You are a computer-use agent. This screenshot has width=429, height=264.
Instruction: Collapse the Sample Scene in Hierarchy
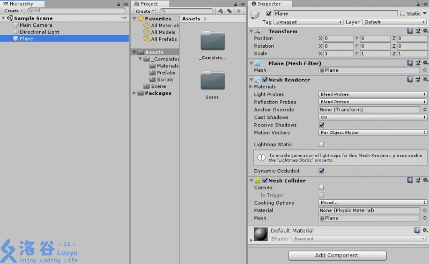(3, 18)
